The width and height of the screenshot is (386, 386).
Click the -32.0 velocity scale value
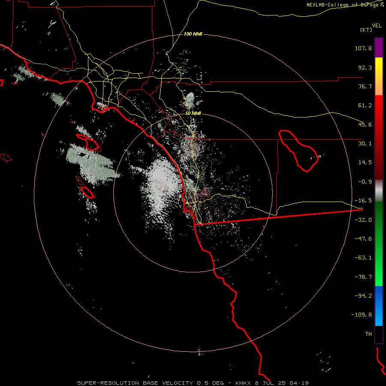point(363,220)
